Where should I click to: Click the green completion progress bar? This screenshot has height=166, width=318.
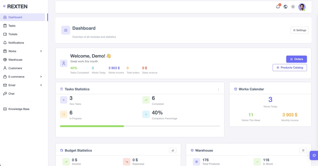click(92, 126)
